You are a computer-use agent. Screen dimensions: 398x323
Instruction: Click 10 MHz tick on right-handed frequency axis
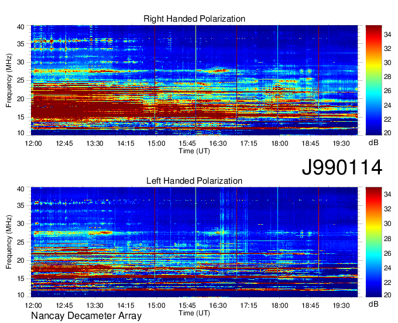(20, 133)
